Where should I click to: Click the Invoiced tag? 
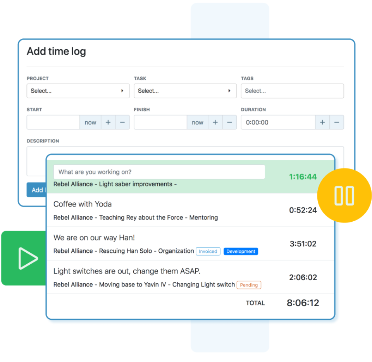(x=208, y=252)
